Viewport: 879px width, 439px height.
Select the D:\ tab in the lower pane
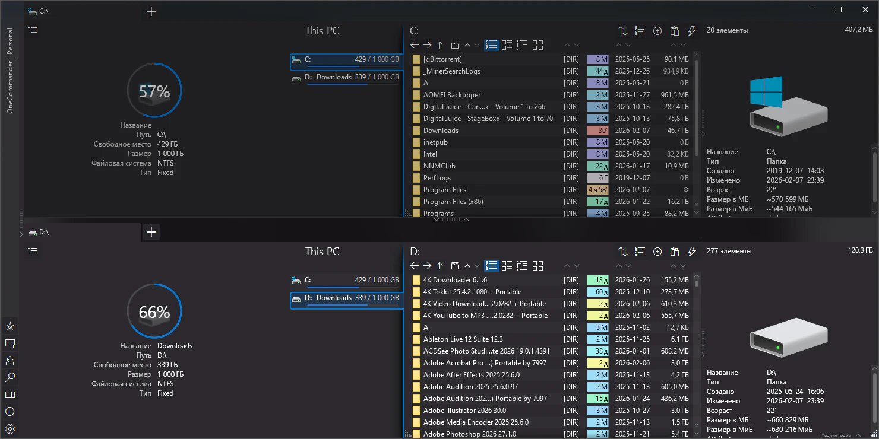(x=82, y=232)
